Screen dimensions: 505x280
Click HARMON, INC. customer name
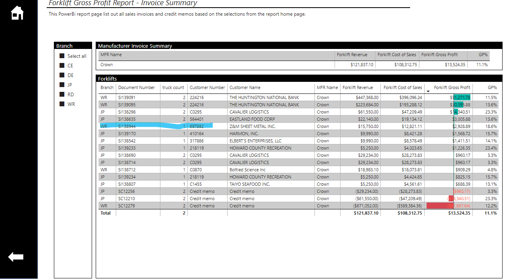click(x=244, y=134)
